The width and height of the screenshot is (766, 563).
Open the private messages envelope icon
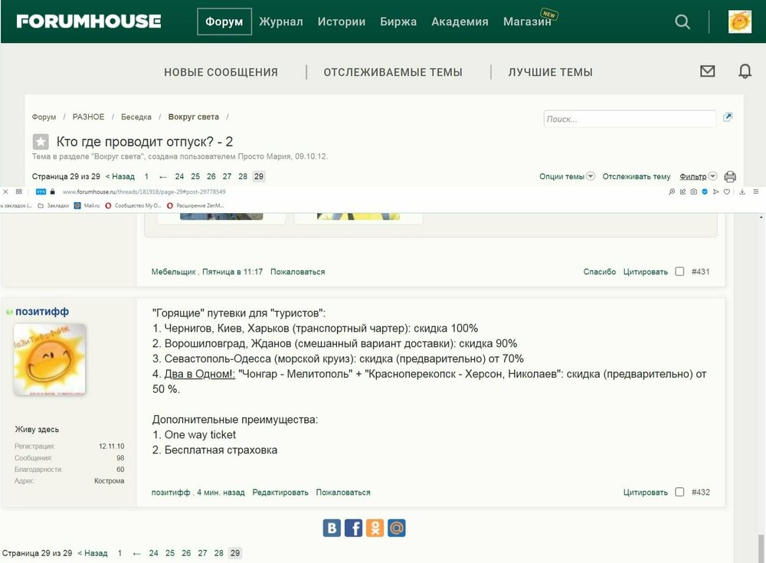[x=707, y=71]
